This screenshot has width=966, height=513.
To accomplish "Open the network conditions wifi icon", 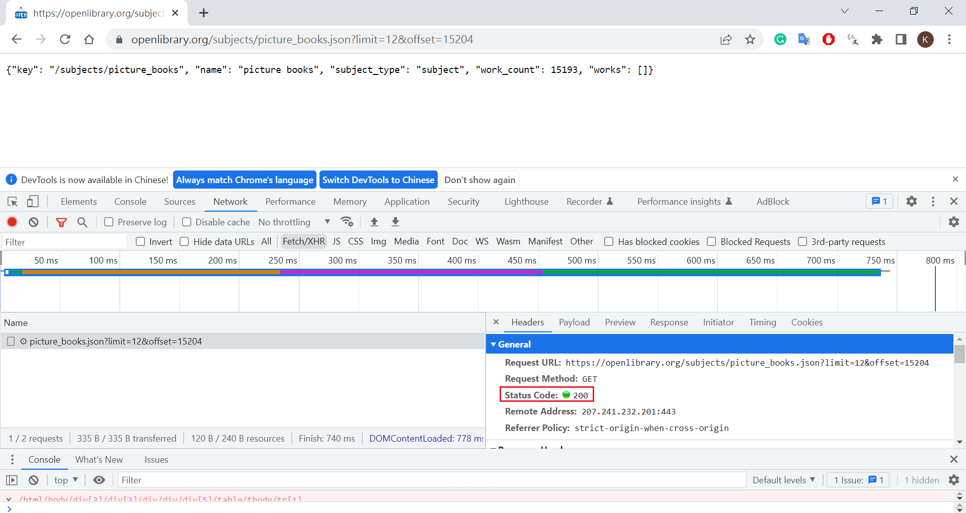I will 347,222.
